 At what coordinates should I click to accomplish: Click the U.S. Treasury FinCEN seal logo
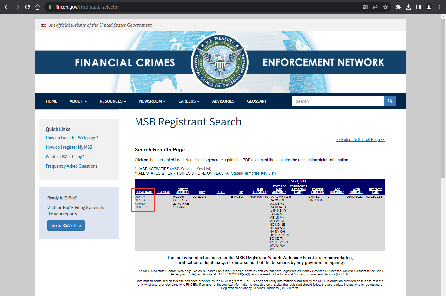(x=220, y=62)
